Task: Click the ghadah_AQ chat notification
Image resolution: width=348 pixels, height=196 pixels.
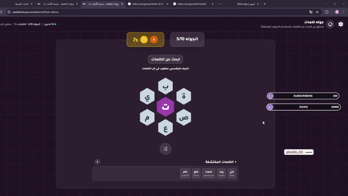Action: point(299,152)
